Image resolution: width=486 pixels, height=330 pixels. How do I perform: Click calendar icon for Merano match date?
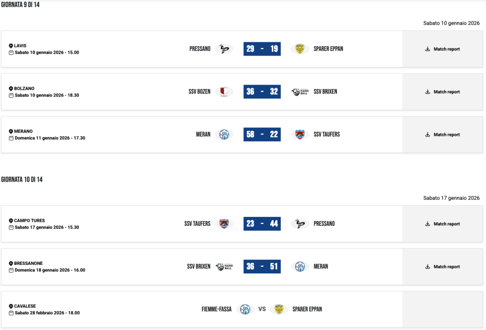click(11, 138)
